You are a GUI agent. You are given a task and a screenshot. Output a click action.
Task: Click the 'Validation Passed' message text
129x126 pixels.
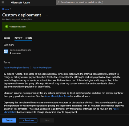point(18,27)
